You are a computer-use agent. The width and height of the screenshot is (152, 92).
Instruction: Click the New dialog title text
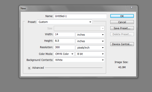[23, 8]
